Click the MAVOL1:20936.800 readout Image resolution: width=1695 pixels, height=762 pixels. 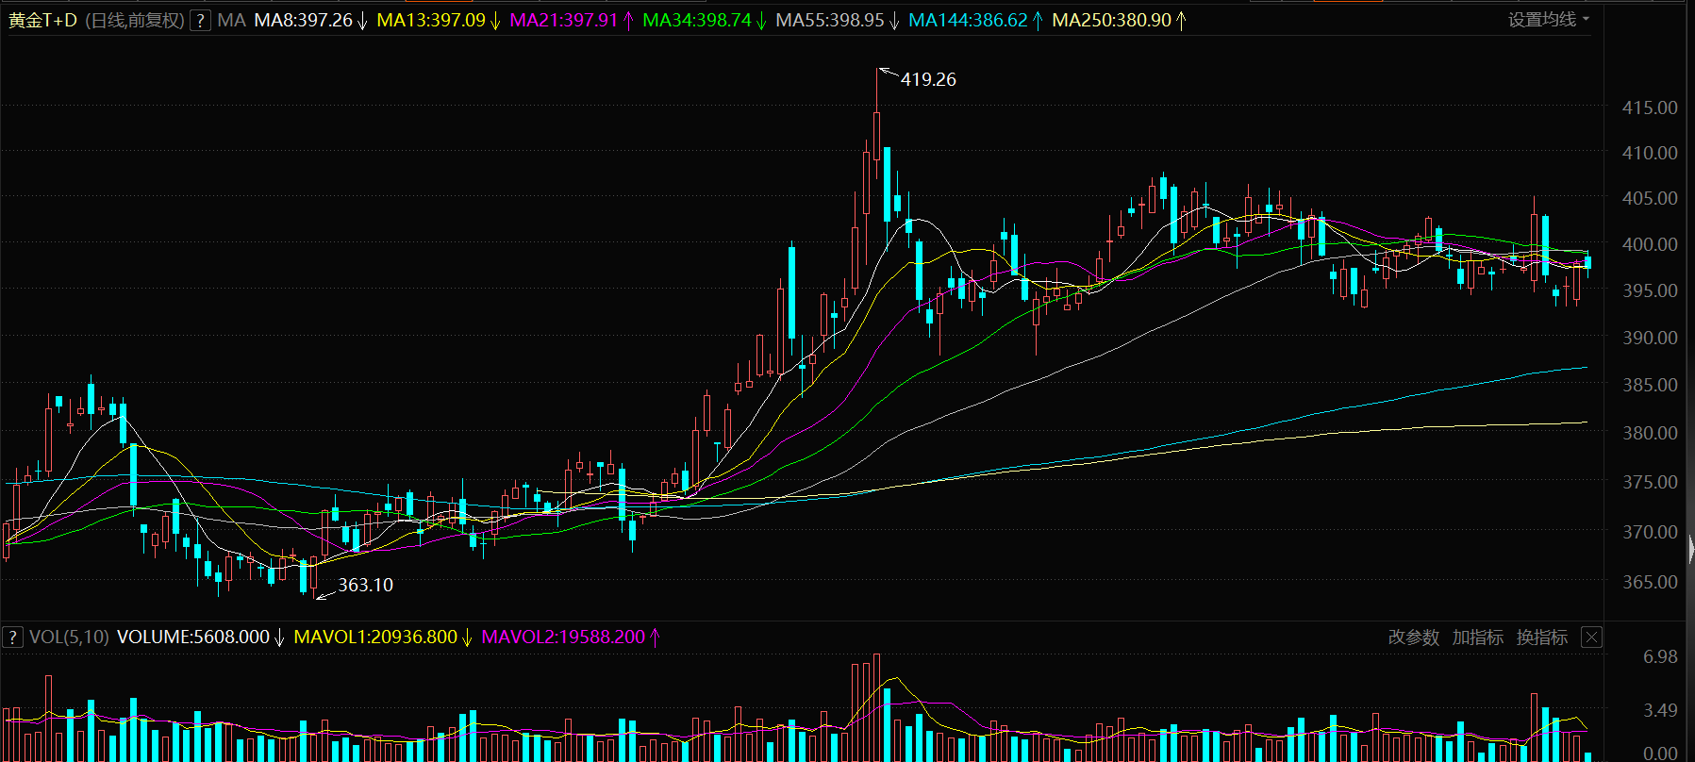tap(375, 638)
